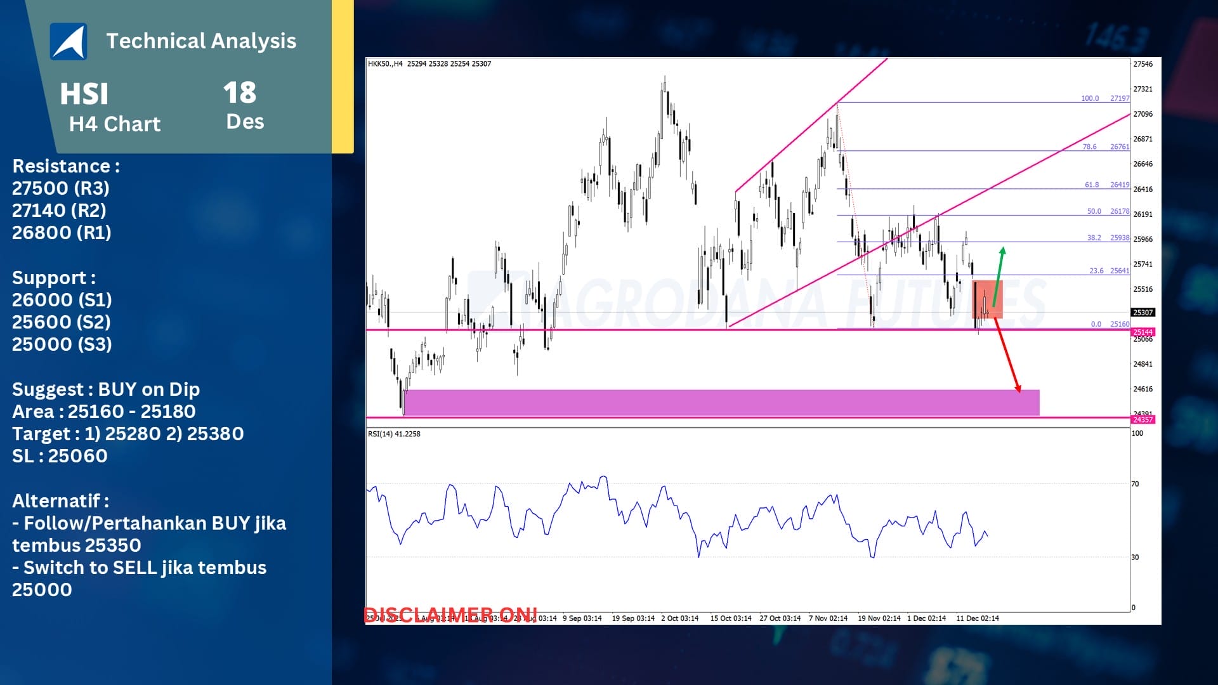The image size is (1218, 685).
Task: Click the green upward arrow on chart
Action: pos(999,277)
